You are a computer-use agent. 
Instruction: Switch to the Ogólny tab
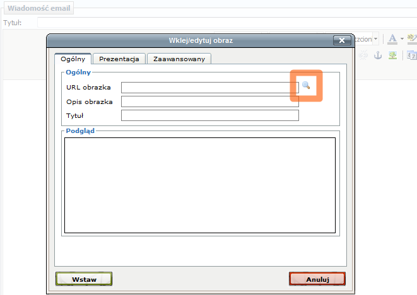tap(73, 59)
